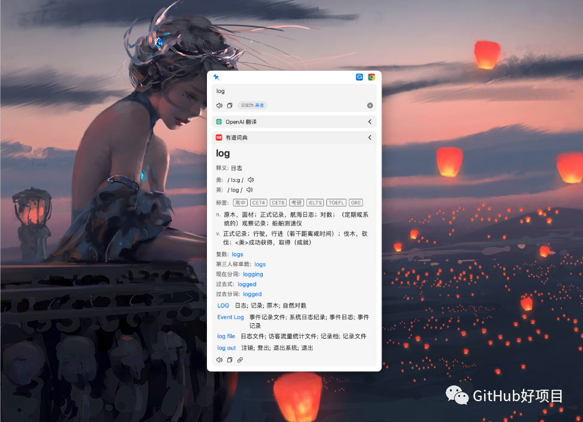The image size is (583, 422).
Task: Click the TOEFL tag
Action: (x=336, y=203)
